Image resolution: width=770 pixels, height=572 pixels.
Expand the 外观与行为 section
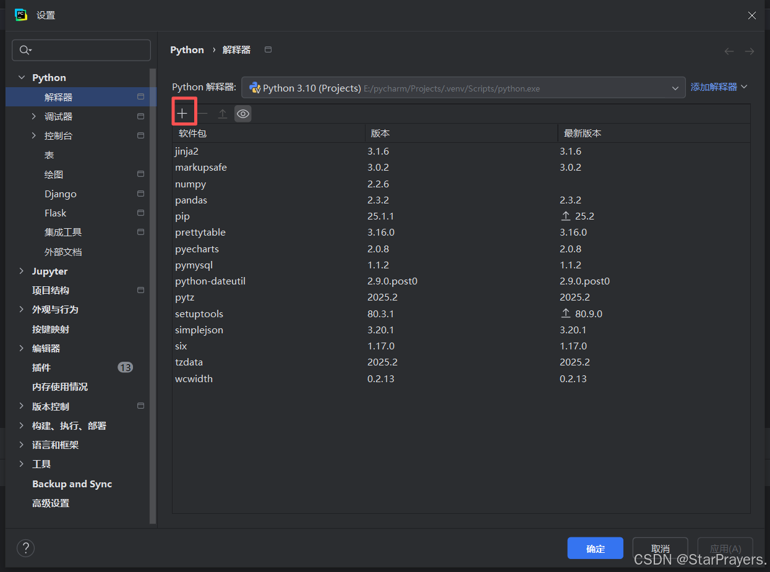tap(22, 309)
